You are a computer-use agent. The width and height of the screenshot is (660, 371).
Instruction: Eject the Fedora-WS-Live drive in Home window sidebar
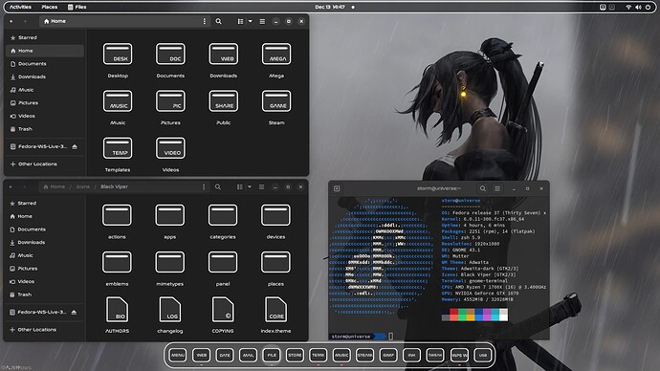tap(75, 146)
